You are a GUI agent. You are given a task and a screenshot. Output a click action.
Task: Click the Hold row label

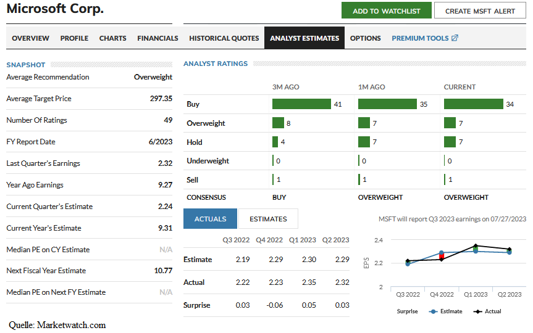[194, 142]
